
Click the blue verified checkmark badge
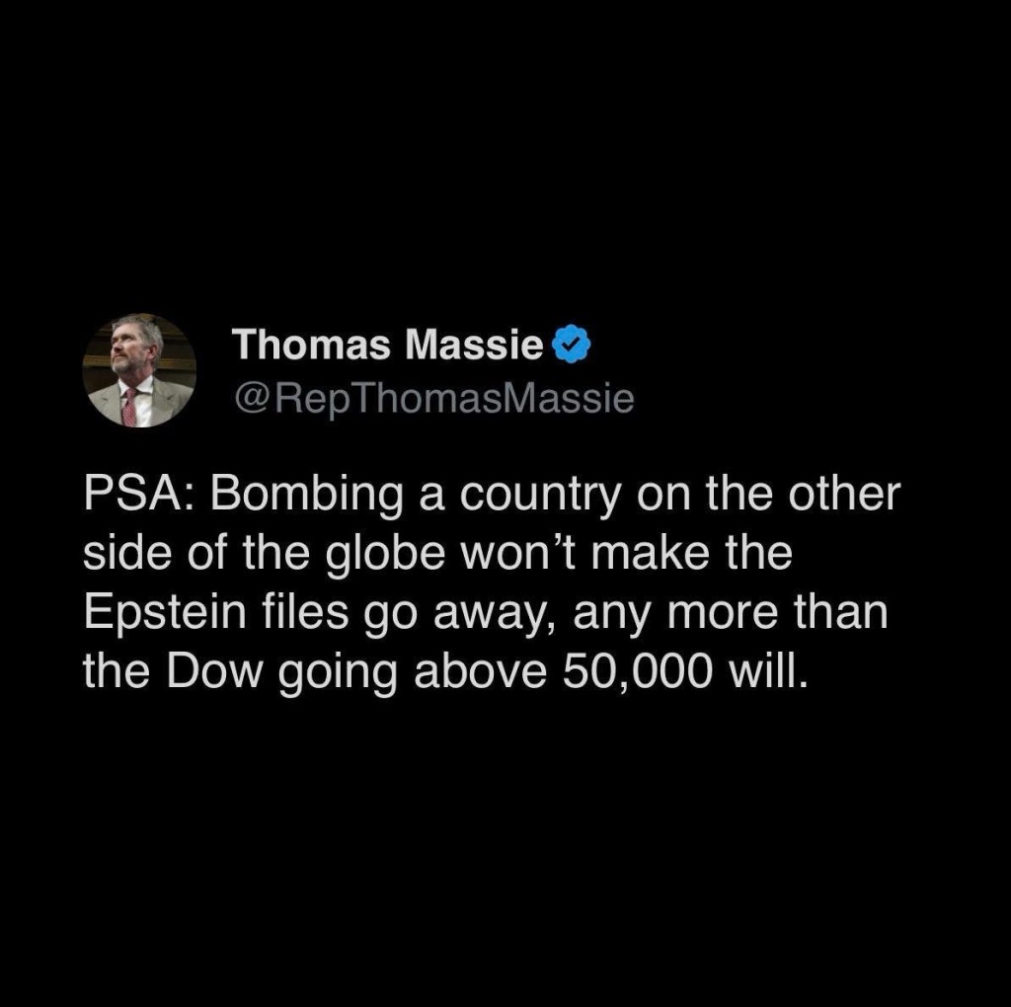571,346
